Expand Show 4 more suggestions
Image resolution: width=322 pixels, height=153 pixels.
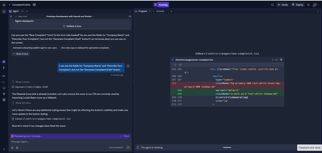(20, 54)
